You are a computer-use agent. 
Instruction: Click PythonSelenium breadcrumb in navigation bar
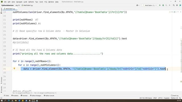[8, 5]
